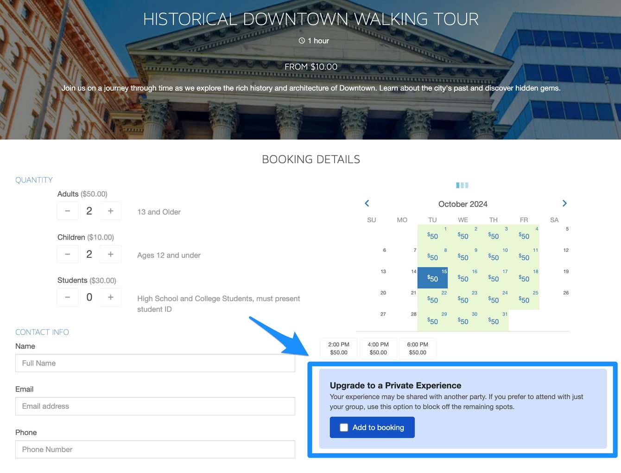Increase the Children quantity
Image resolution: width=621 pixels, height=473 pixels.
click(x=110, y=254)
